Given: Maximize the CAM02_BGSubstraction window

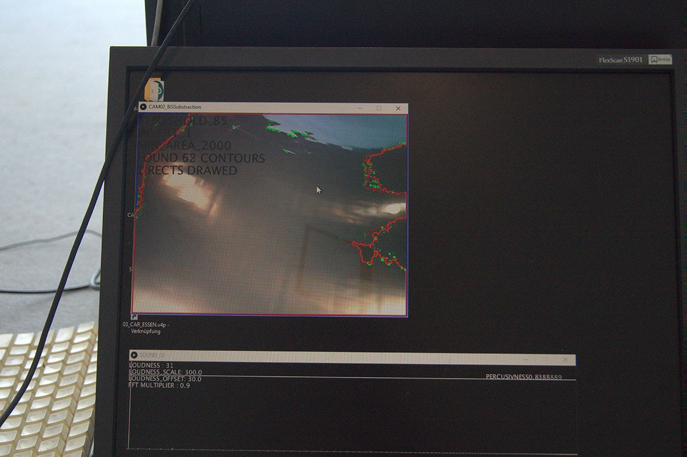Looking at the screenshot, I should click(378, 108).
